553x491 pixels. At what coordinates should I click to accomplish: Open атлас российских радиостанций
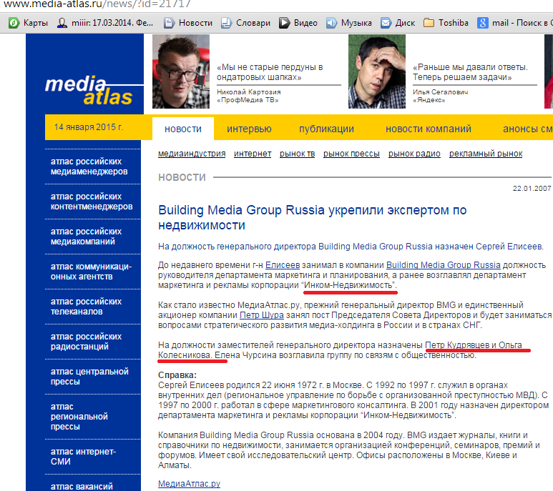86,342
